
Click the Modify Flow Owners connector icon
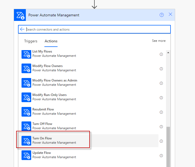[x=26, y=68]
